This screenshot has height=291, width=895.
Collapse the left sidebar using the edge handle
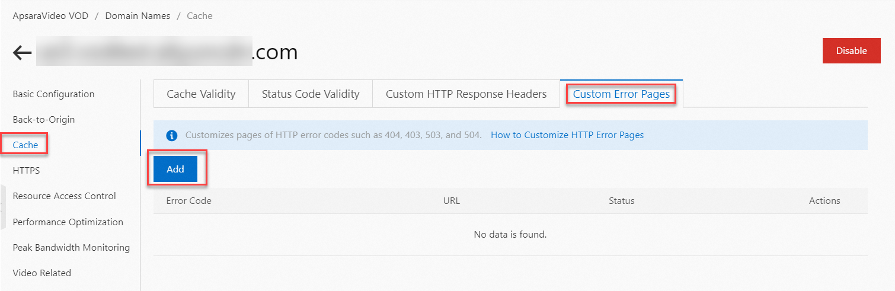(x=2, y=205)
